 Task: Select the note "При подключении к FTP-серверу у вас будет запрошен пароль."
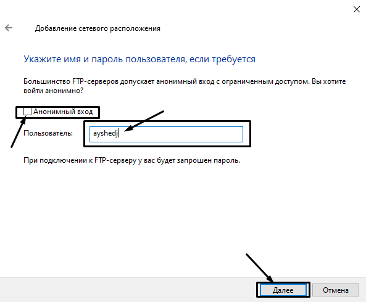point(131,160)
